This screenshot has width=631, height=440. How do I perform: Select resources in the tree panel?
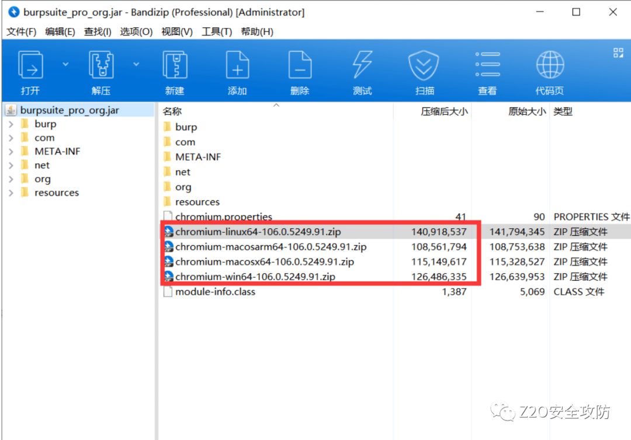[56, 193]
